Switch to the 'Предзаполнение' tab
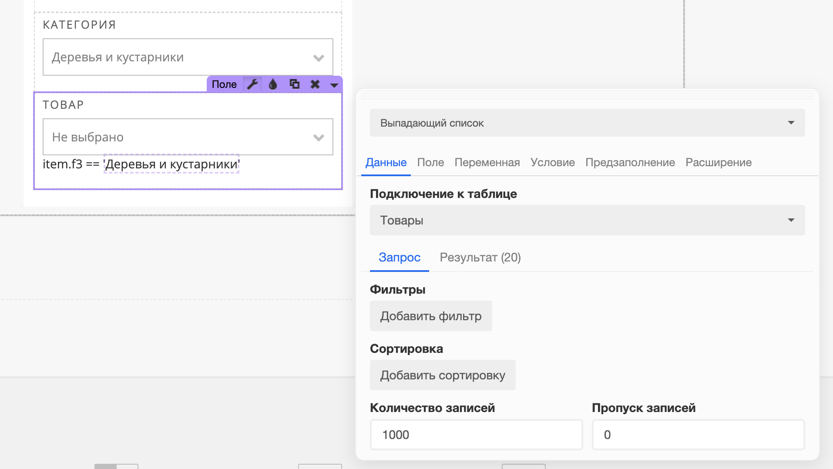The image size is (833, 469). click(x=630, y=163)
